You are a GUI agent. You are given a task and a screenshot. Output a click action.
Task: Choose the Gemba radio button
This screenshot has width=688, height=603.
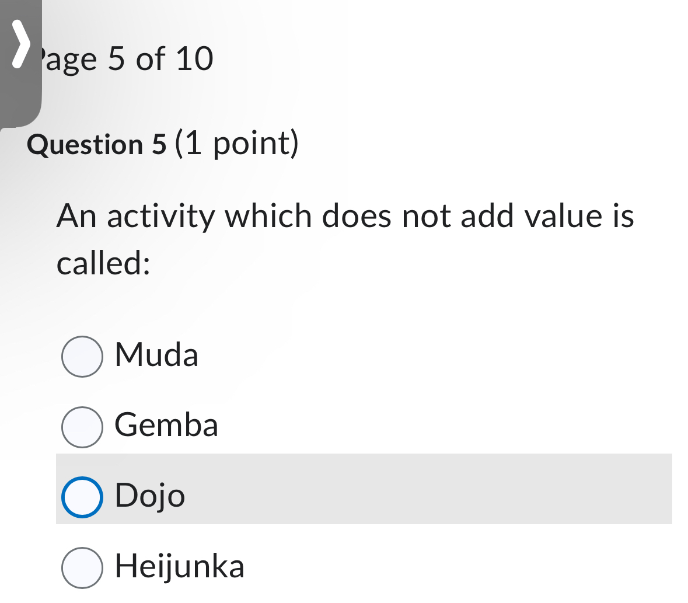click(x=82, y=427)
